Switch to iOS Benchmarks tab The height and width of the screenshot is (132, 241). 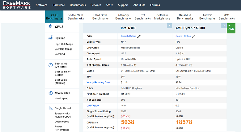(x=227, y=17)
